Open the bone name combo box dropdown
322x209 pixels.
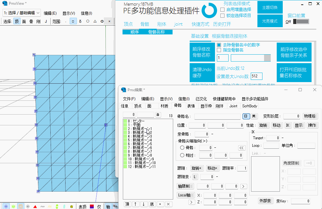point(267,58)
